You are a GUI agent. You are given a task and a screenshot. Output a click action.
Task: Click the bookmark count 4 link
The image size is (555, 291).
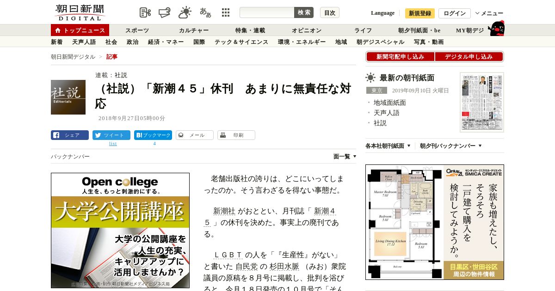tap(154, 144)
